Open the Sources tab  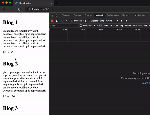88,15
